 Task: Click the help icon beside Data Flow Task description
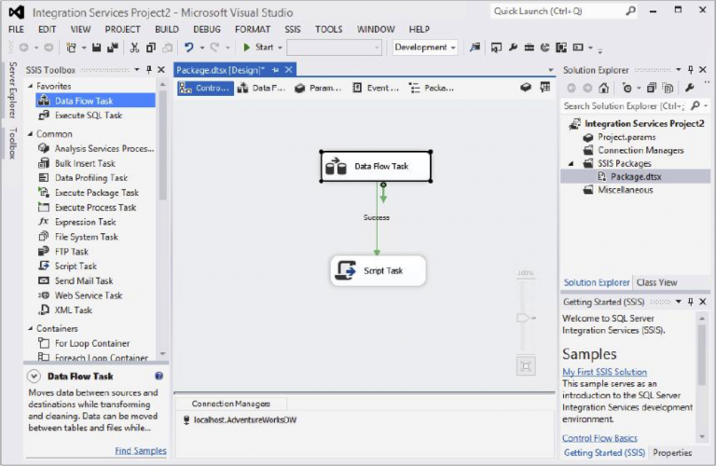point(158,377)
